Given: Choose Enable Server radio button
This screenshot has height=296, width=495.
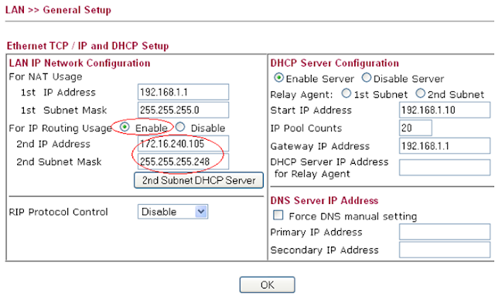Looking at the screenshot, I should point(278,77).
